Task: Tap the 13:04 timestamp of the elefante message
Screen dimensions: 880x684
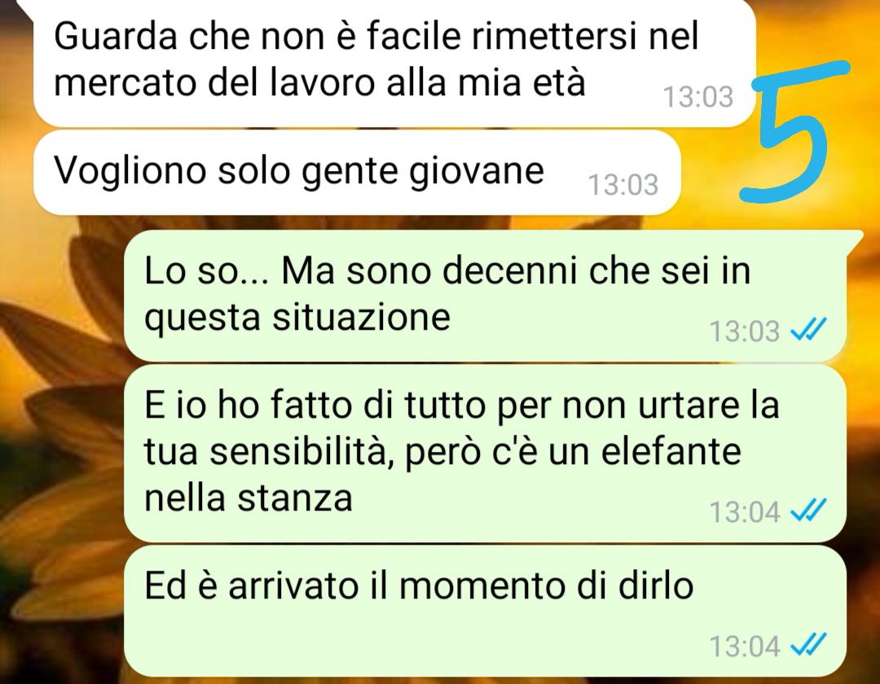Action: pyautogui.click(x=745, y=511)
